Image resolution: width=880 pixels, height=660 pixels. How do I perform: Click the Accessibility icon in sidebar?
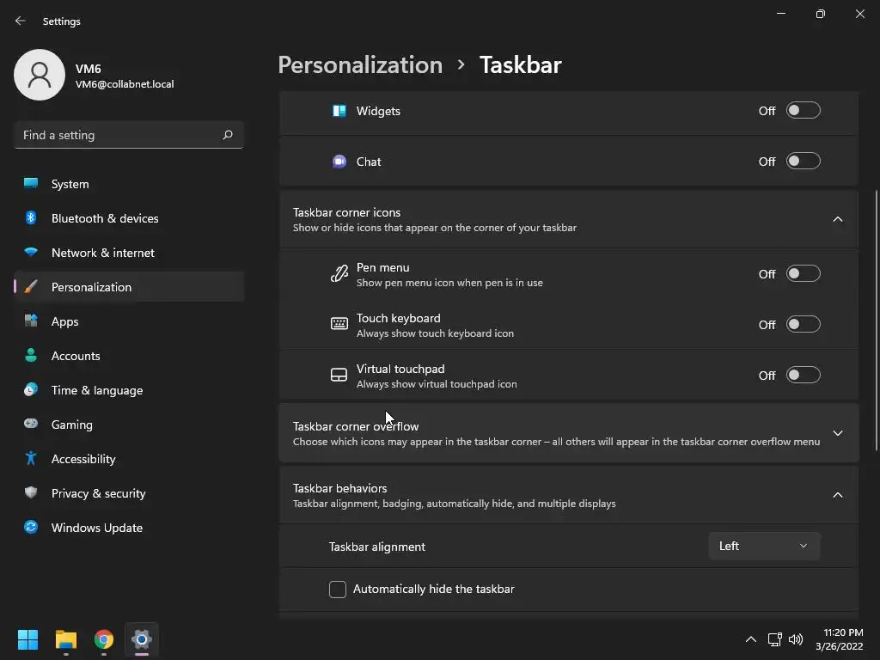coord(31,459)
